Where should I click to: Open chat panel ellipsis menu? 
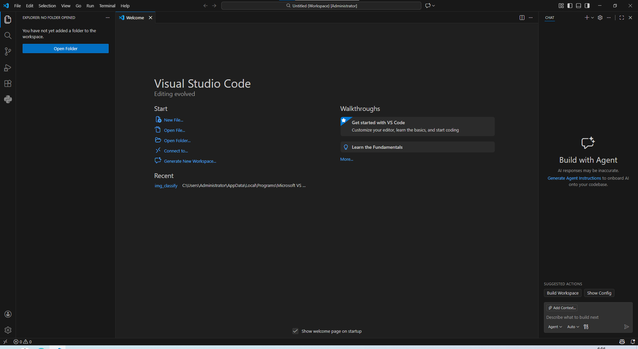609,18
